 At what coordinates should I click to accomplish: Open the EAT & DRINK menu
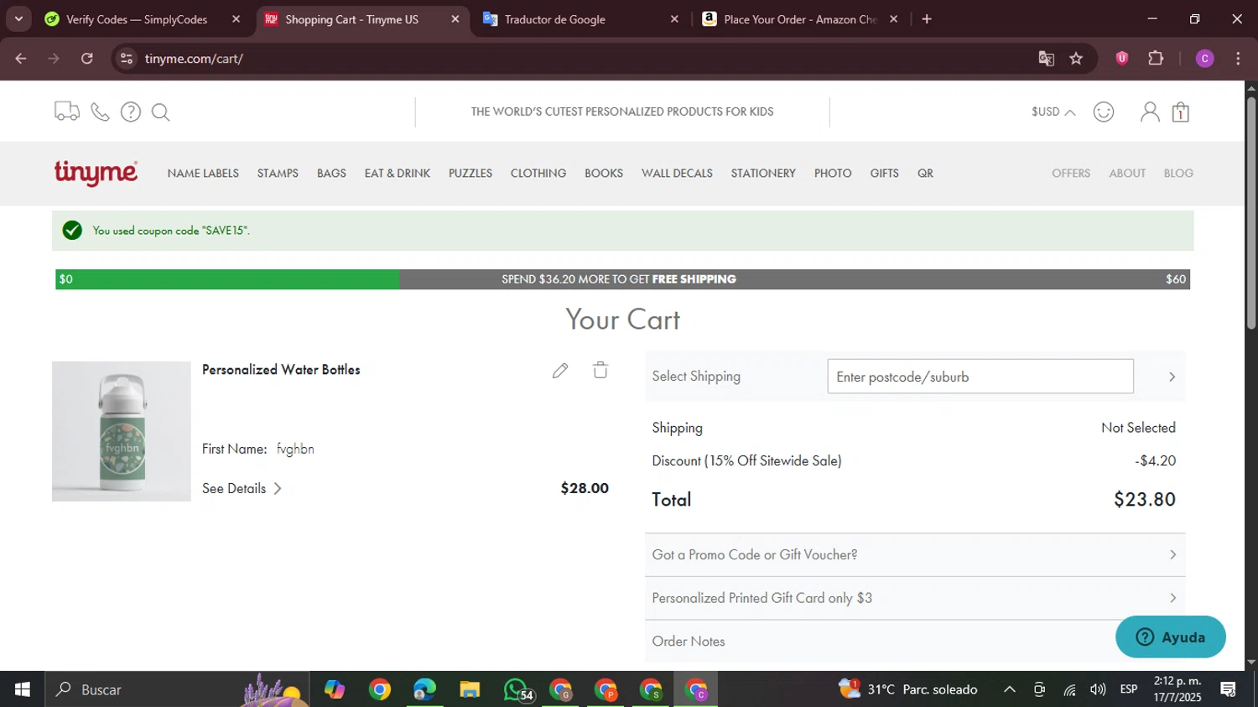click(x=398, y=173)
